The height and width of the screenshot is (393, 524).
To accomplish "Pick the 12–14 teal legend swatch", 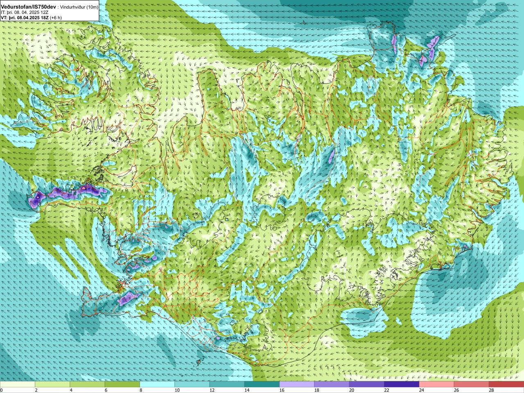I will (227, 384).
